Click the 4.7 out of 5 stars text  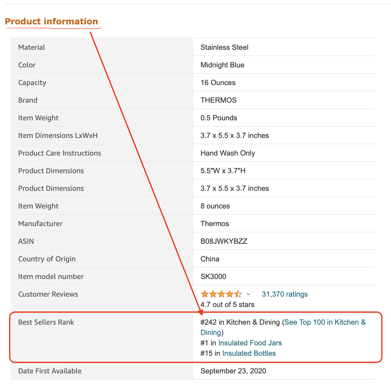(227, 304)
